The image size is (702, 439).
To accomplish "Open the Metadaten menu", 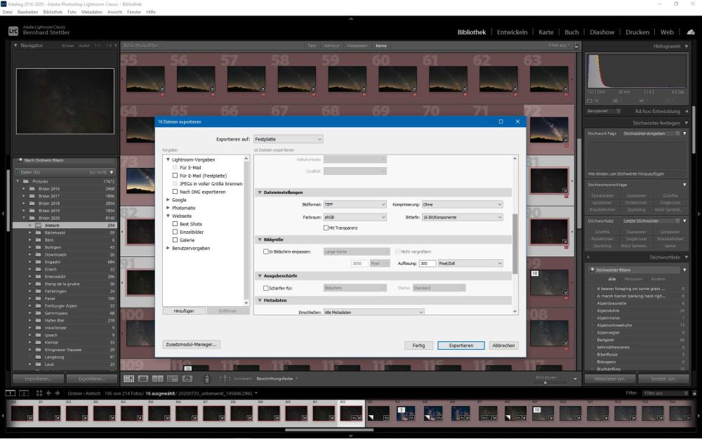I will [93, 11].
